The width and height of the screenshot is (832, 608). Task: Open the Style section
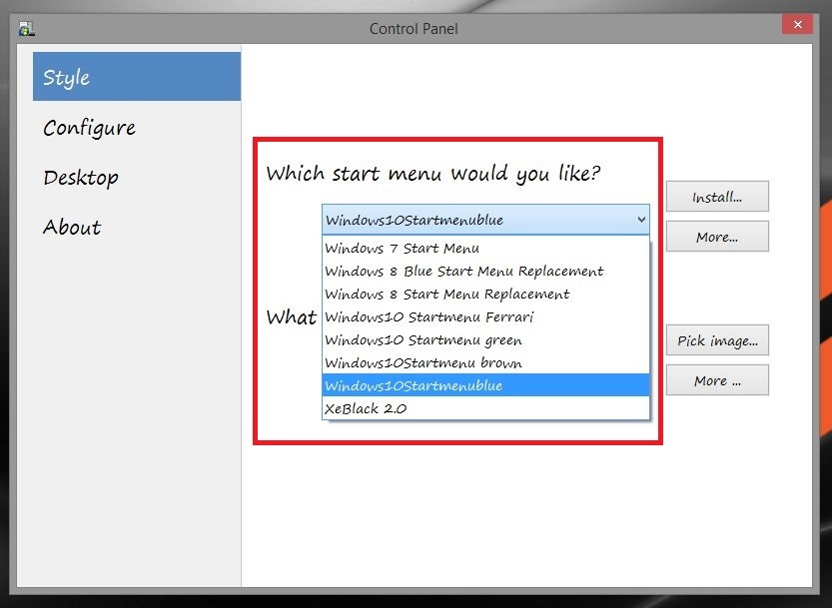coord(137,77)
